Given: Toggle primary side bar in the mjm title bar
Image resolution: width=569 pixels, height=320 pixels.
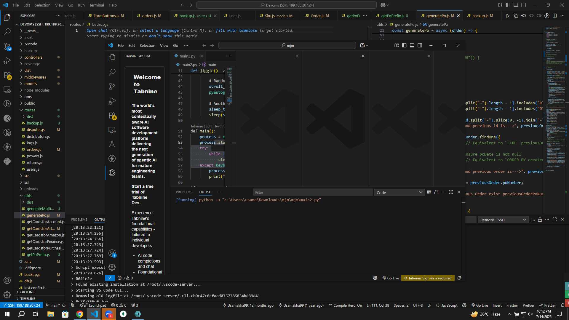Looking at the screenshot, I should (x=404, y=45).
